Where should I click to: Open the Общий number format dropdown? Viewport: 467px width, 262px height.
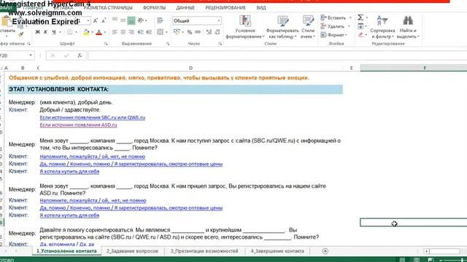point(219,21)
